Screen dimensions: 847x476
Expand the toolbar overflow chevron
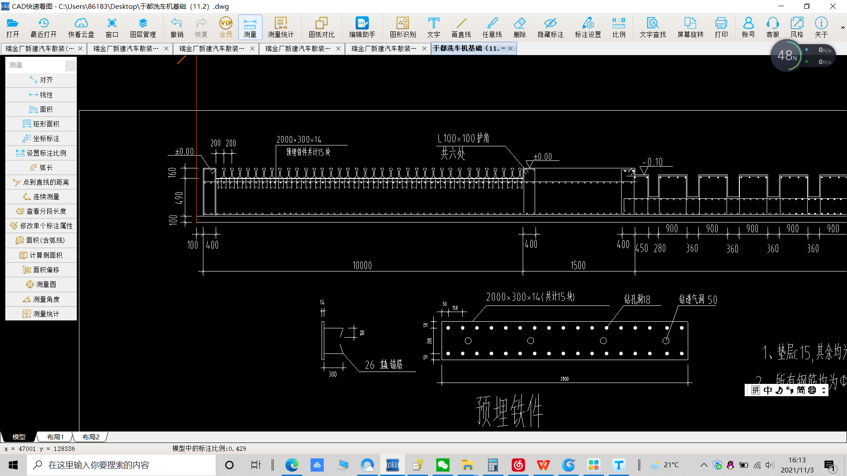[843, 27]
